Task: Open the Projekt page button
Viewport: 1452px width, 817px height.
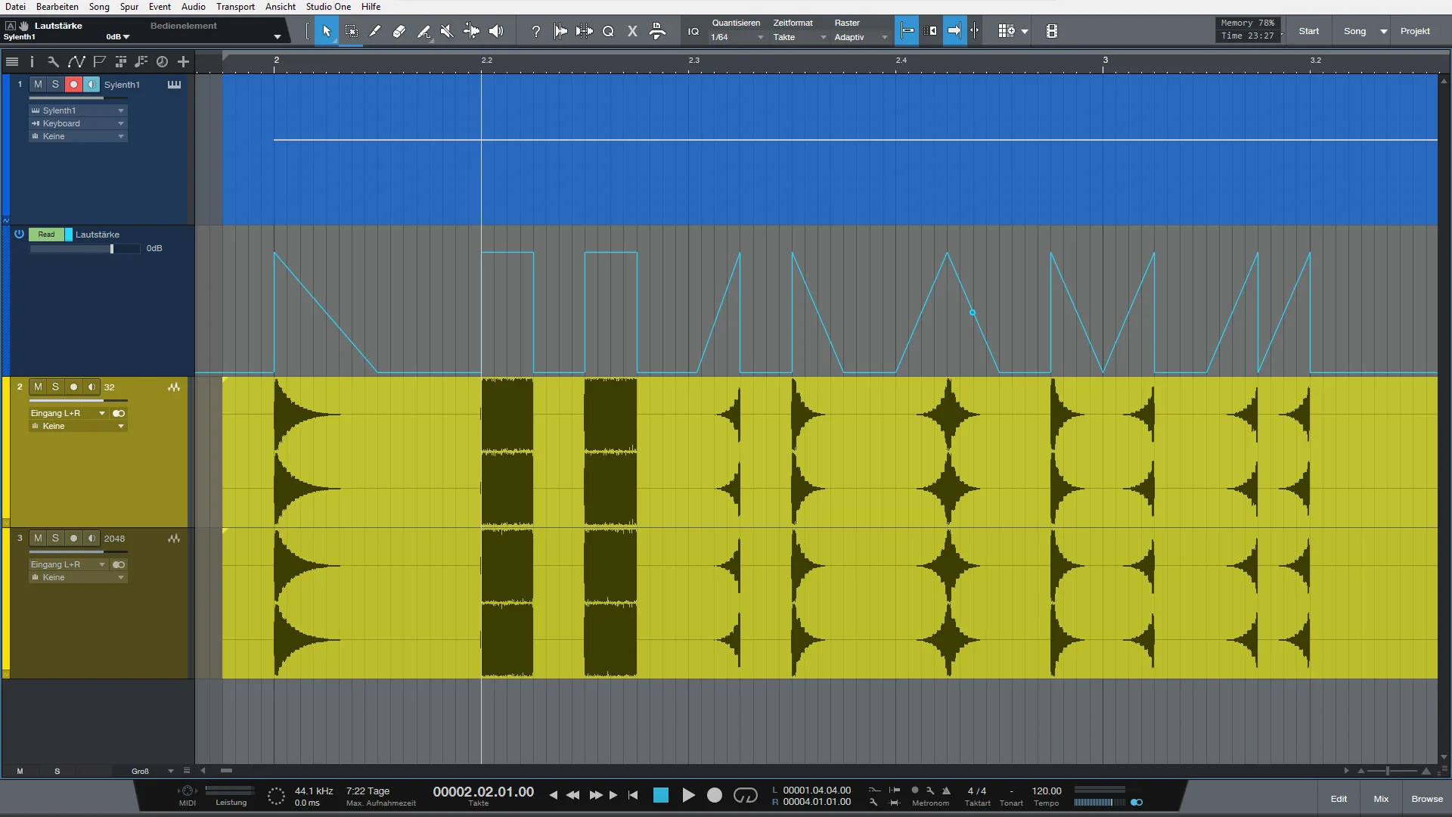Action: 1415,31
